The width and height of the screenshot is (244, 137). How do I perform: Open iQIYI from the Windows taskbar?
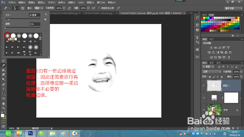coord(8,133)
